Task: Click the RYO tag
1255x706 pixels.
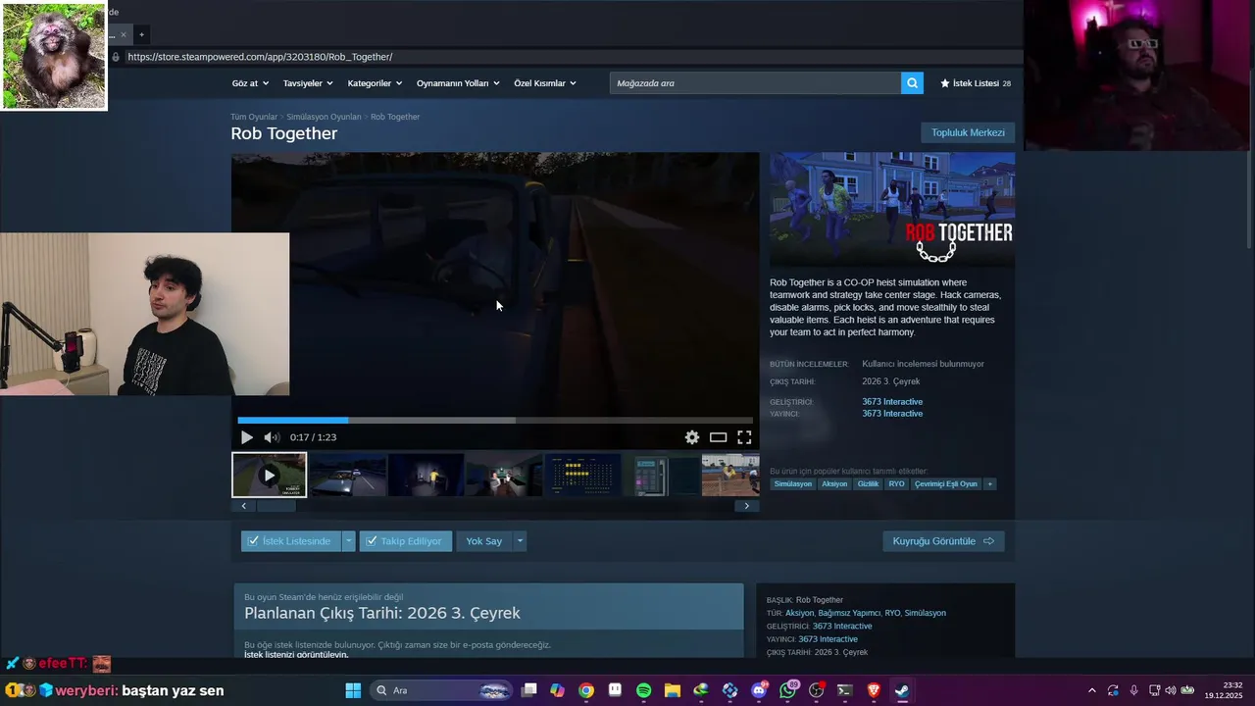Action: [897, 484]
